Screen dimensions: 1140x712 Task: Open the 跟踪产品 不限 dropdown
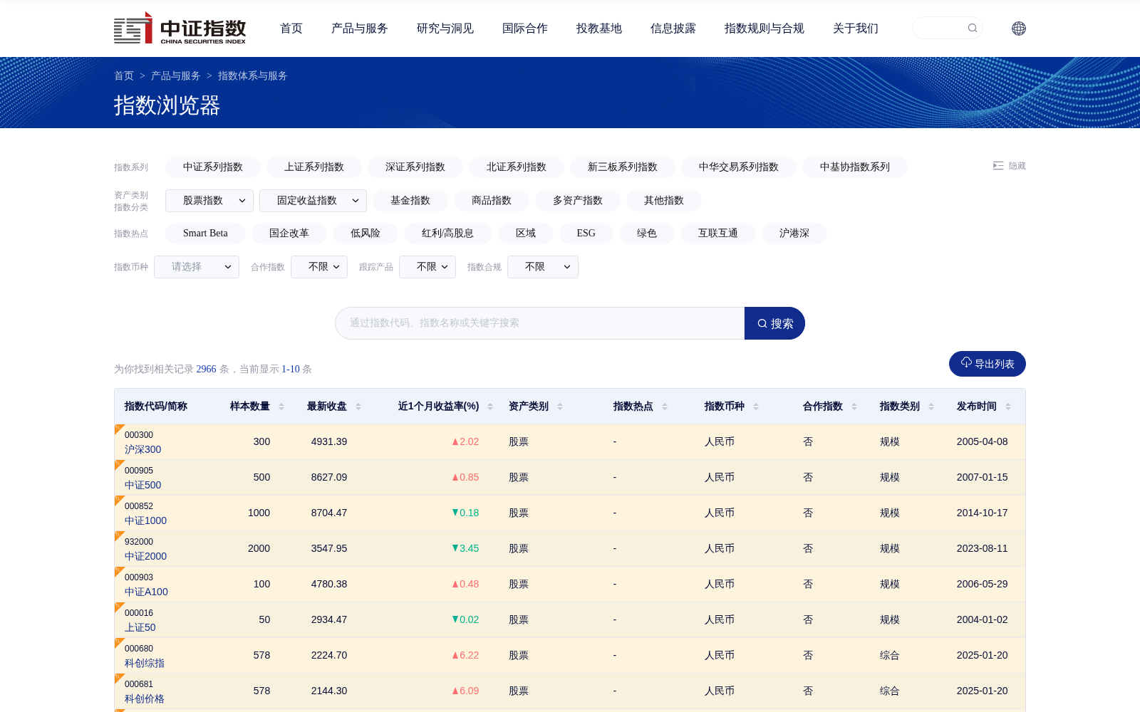pos(427,267)
